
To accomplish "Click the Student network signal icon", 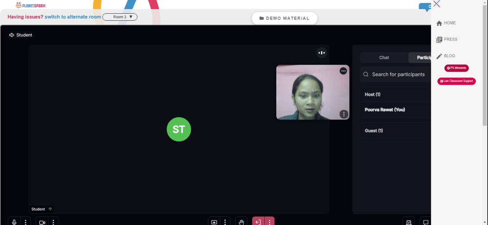I will [x=50, y=209].
